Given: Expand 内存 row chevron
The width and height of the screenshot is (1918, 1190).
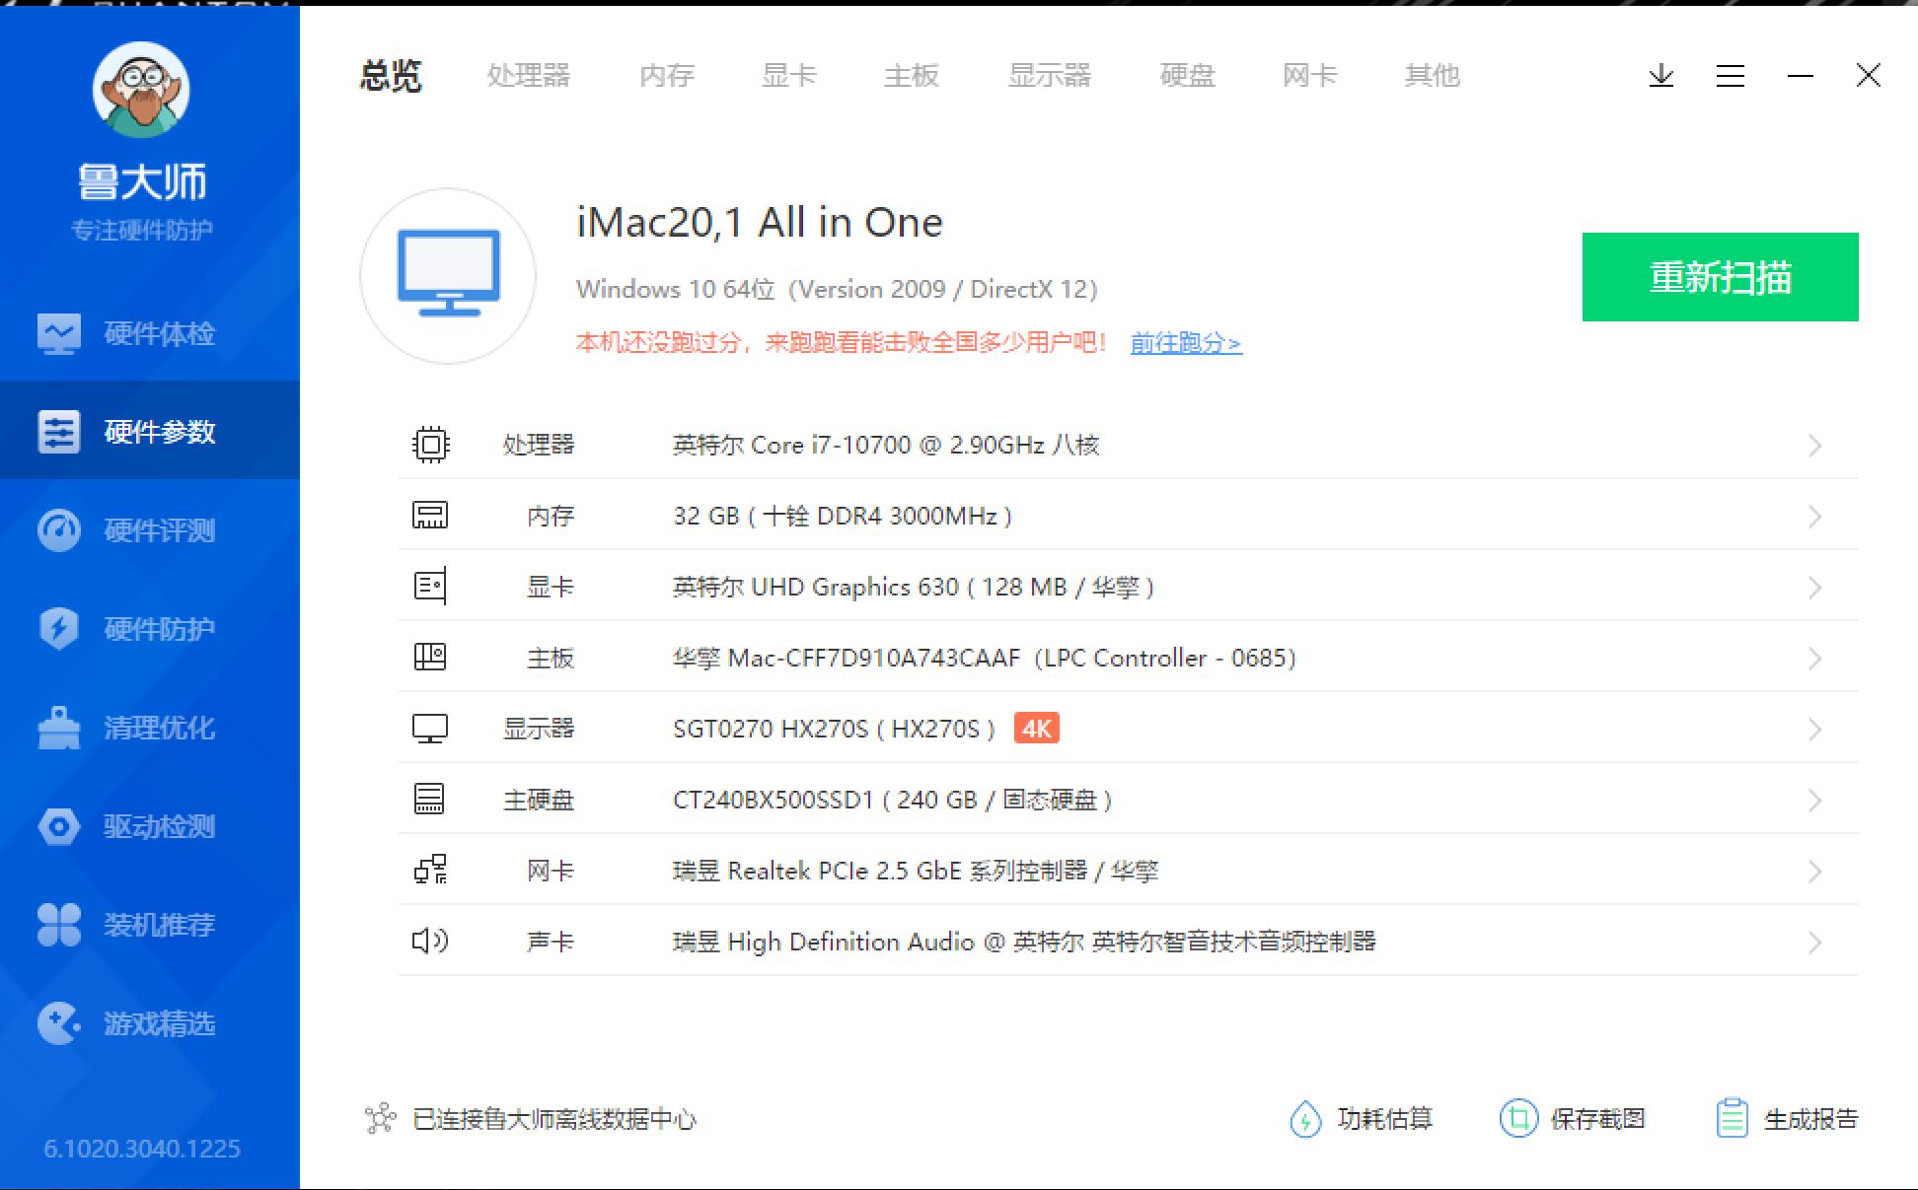Looking at the screenshot, I should pos(1814,517).
